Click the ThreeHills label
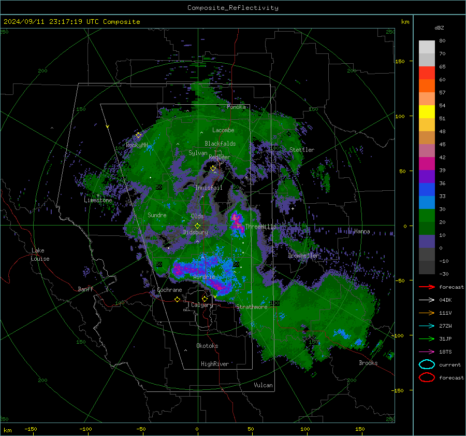Image resolution: width=466 pixels, height=436 pixels. [260, 227]
